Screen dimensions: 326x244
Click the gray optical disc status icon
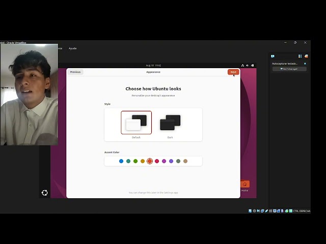[x=254, y=211]
